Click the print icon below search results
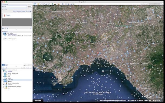 click(8, 28)
